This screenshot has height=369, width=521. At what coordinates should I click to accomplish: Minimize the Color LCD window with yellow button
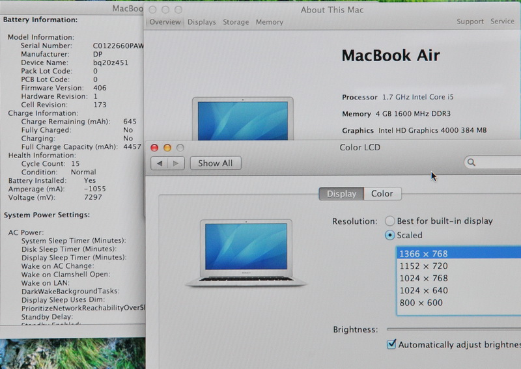coord(167,148)
